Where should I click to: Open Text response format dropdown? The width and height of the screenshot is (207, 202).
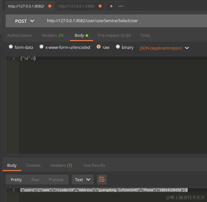[x=83, y=180]
